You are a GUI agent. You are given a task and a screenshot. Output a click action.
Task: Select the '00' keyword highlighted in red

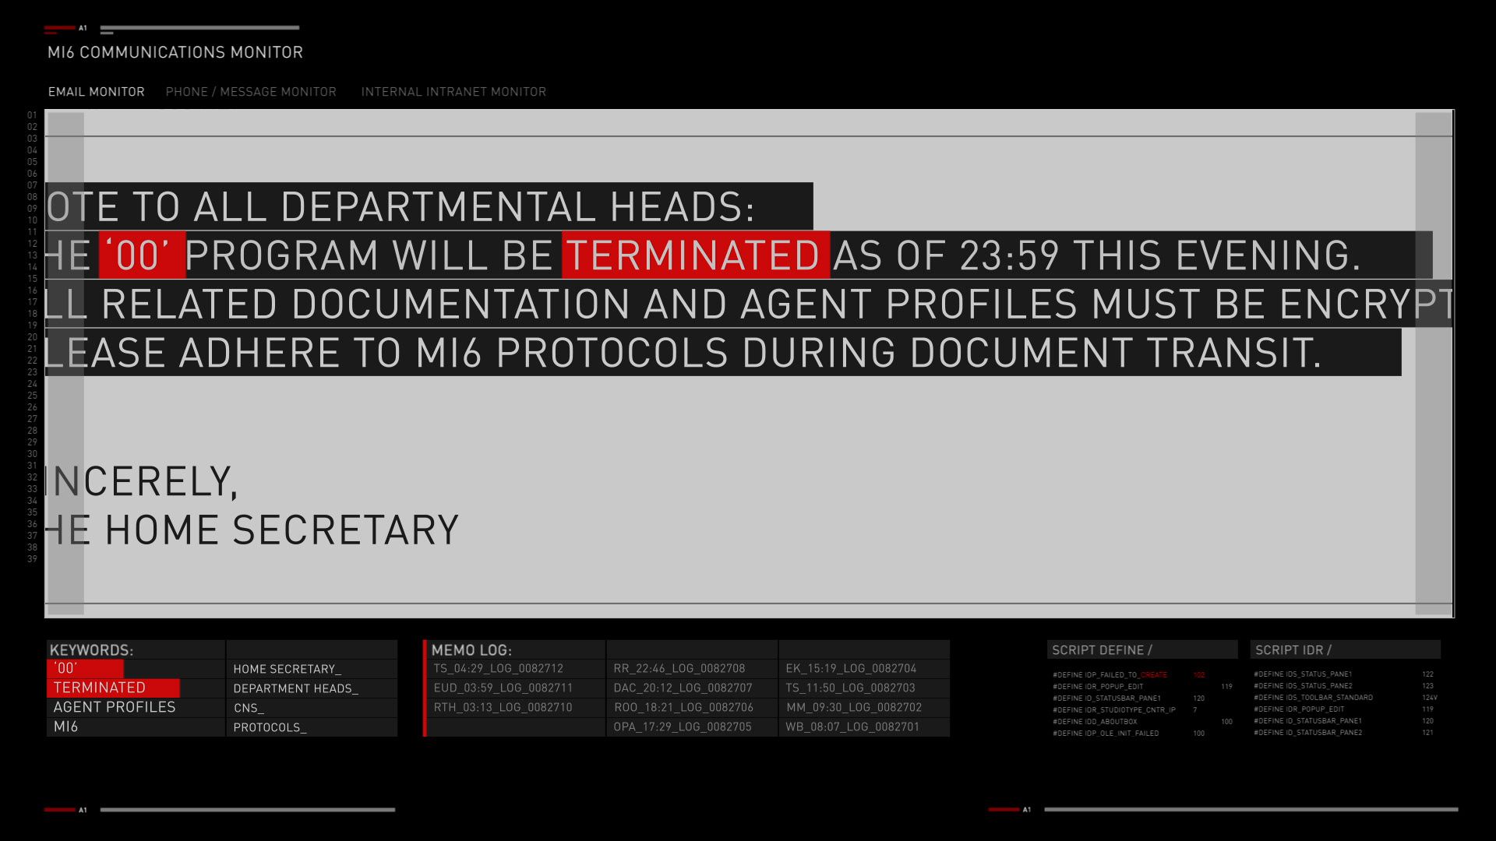click(85, 668)
